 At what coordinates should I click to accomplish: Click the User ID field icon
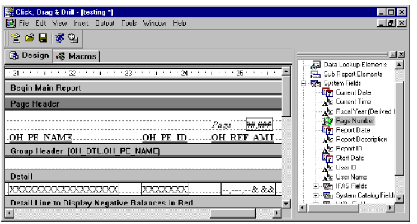pyautogui.click(x=327, y=168)
